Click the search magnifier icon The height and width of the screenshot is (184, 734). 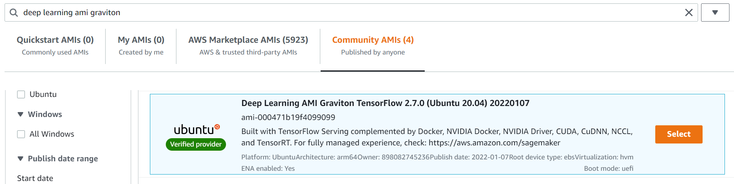[14, 12]
